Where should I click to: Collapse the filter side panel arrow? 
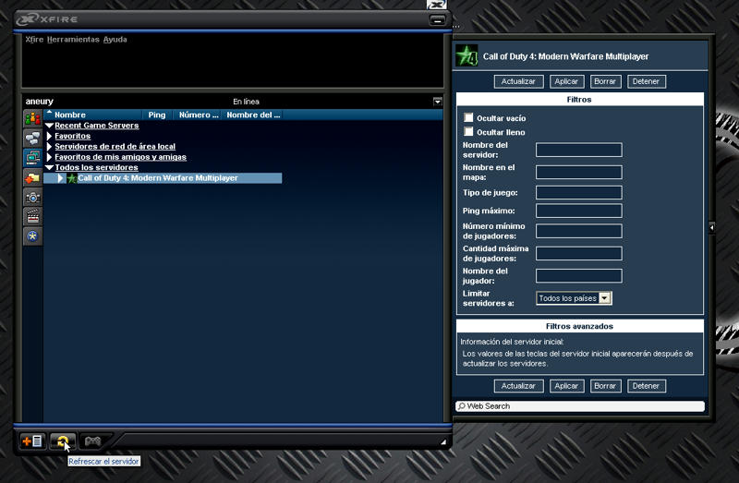(711, 227)
